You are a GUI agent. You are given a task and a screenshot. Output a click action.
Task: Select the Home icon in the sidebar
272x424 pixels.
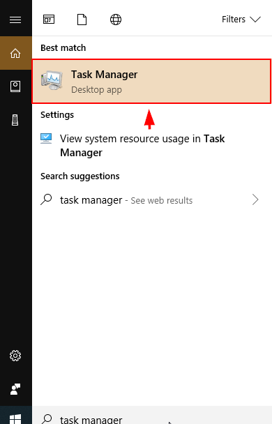pos(15,53)
